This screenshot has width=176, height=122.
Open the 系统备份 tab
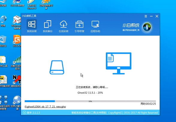48,27
